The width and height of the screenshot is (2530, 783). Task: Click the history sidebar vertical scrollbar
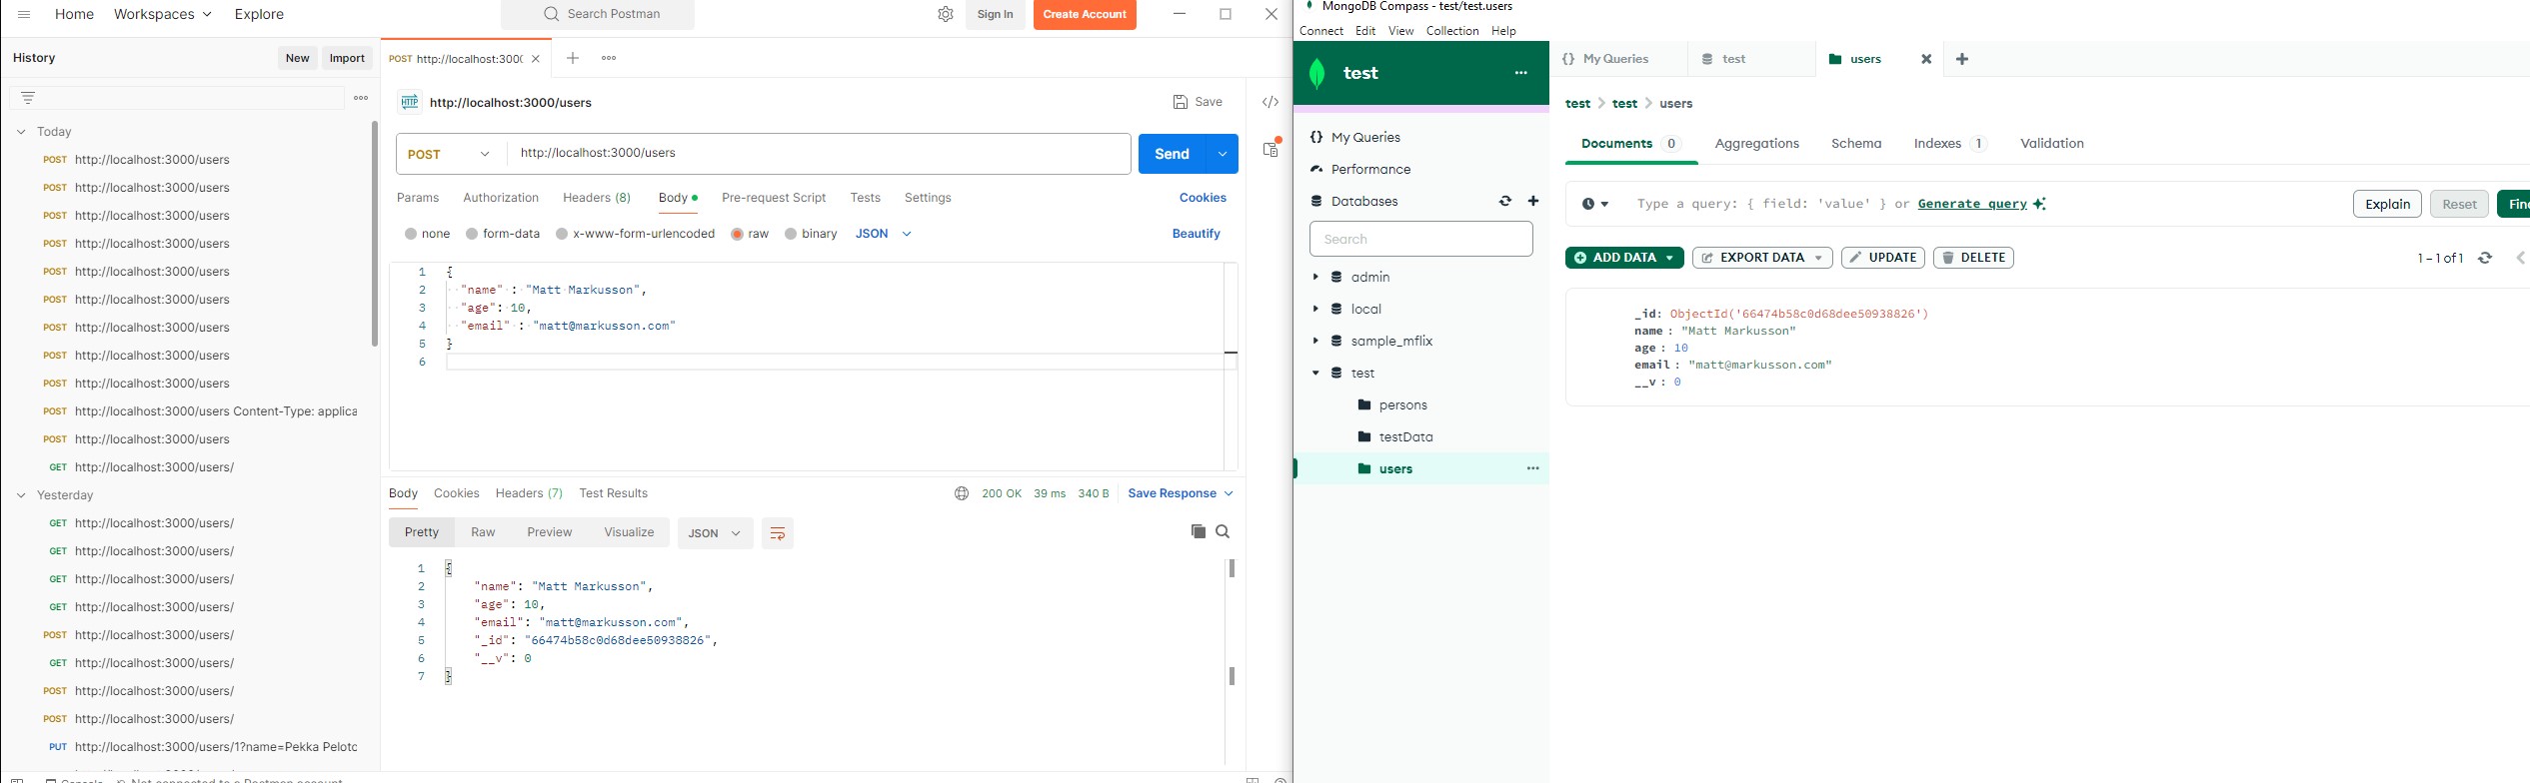[x=375, y=234]
